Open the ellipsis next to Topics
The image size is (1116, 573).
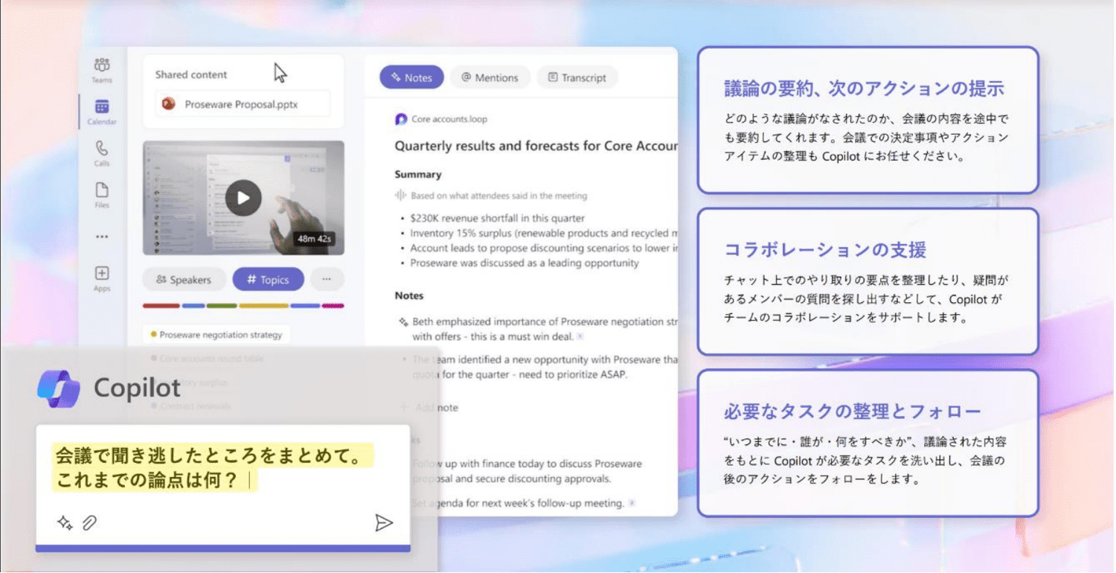pyautogui.click(x=327, y=280)
